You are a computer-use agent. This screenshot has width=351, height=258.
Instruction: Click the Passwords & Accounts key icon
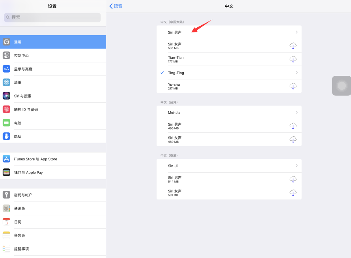(6, 195)
